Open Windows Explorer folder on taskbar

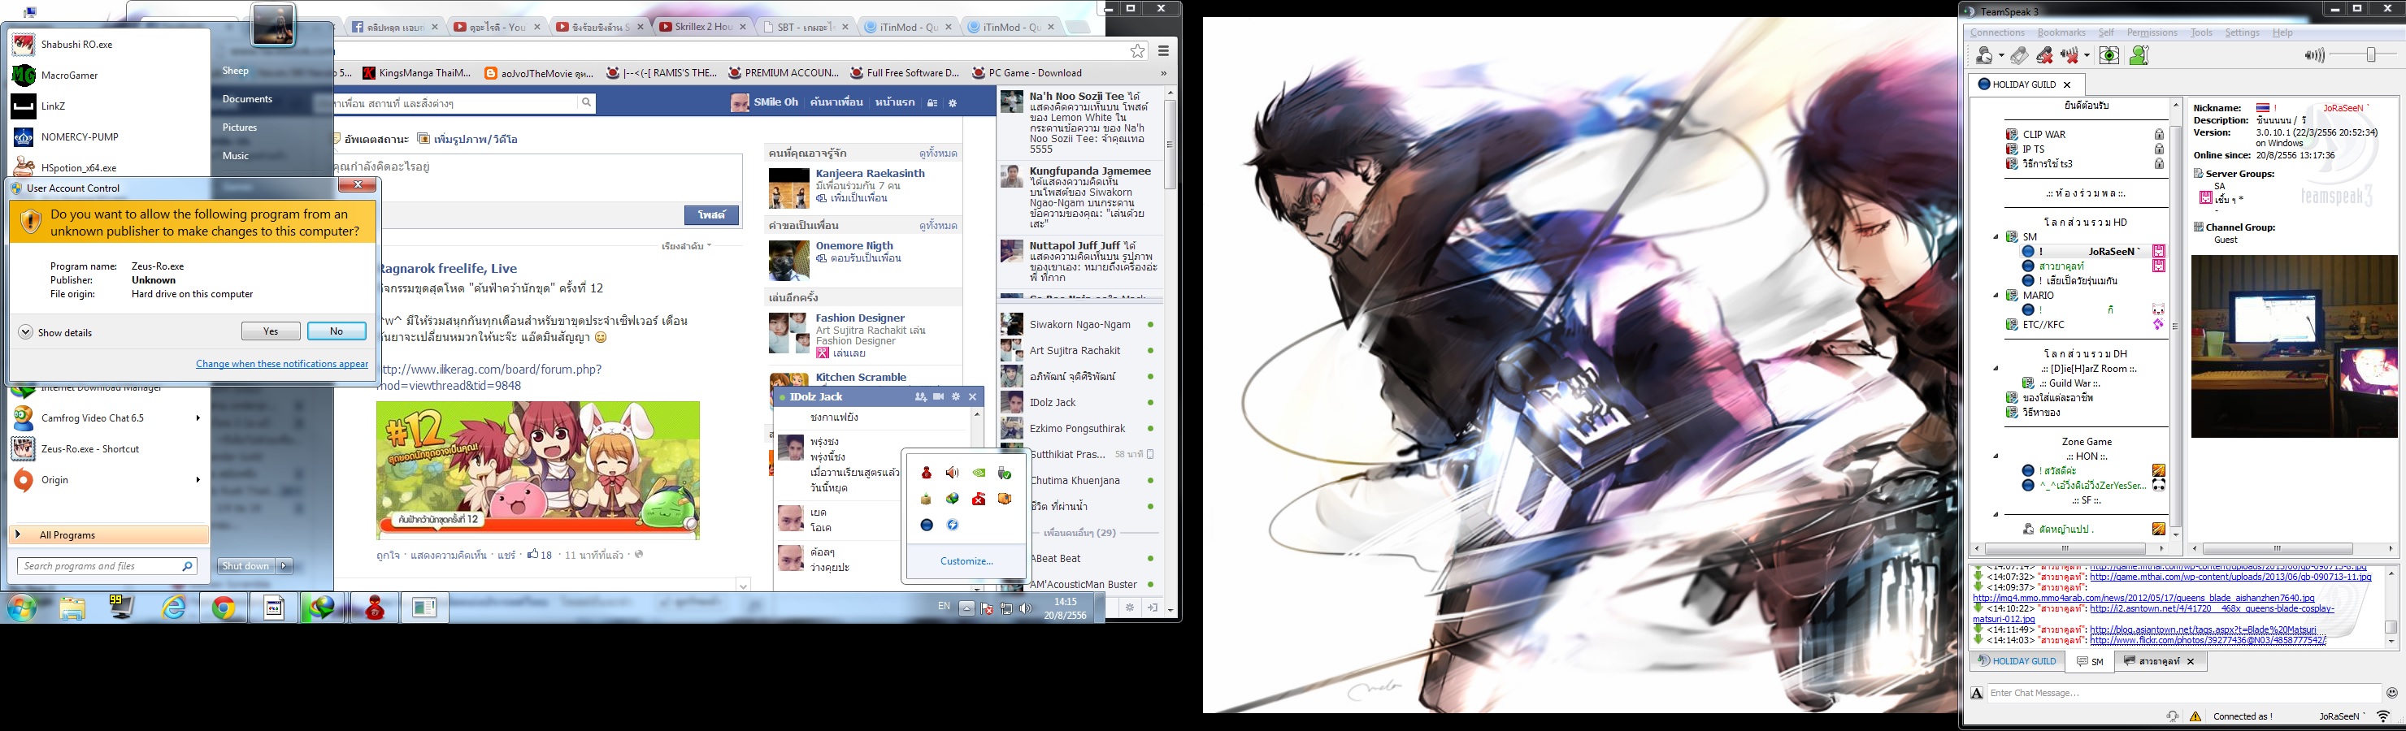pos(73,608)
